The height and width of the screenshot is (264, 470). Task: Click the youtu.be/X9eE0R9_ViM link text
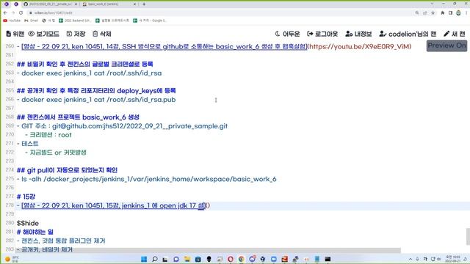360,46
